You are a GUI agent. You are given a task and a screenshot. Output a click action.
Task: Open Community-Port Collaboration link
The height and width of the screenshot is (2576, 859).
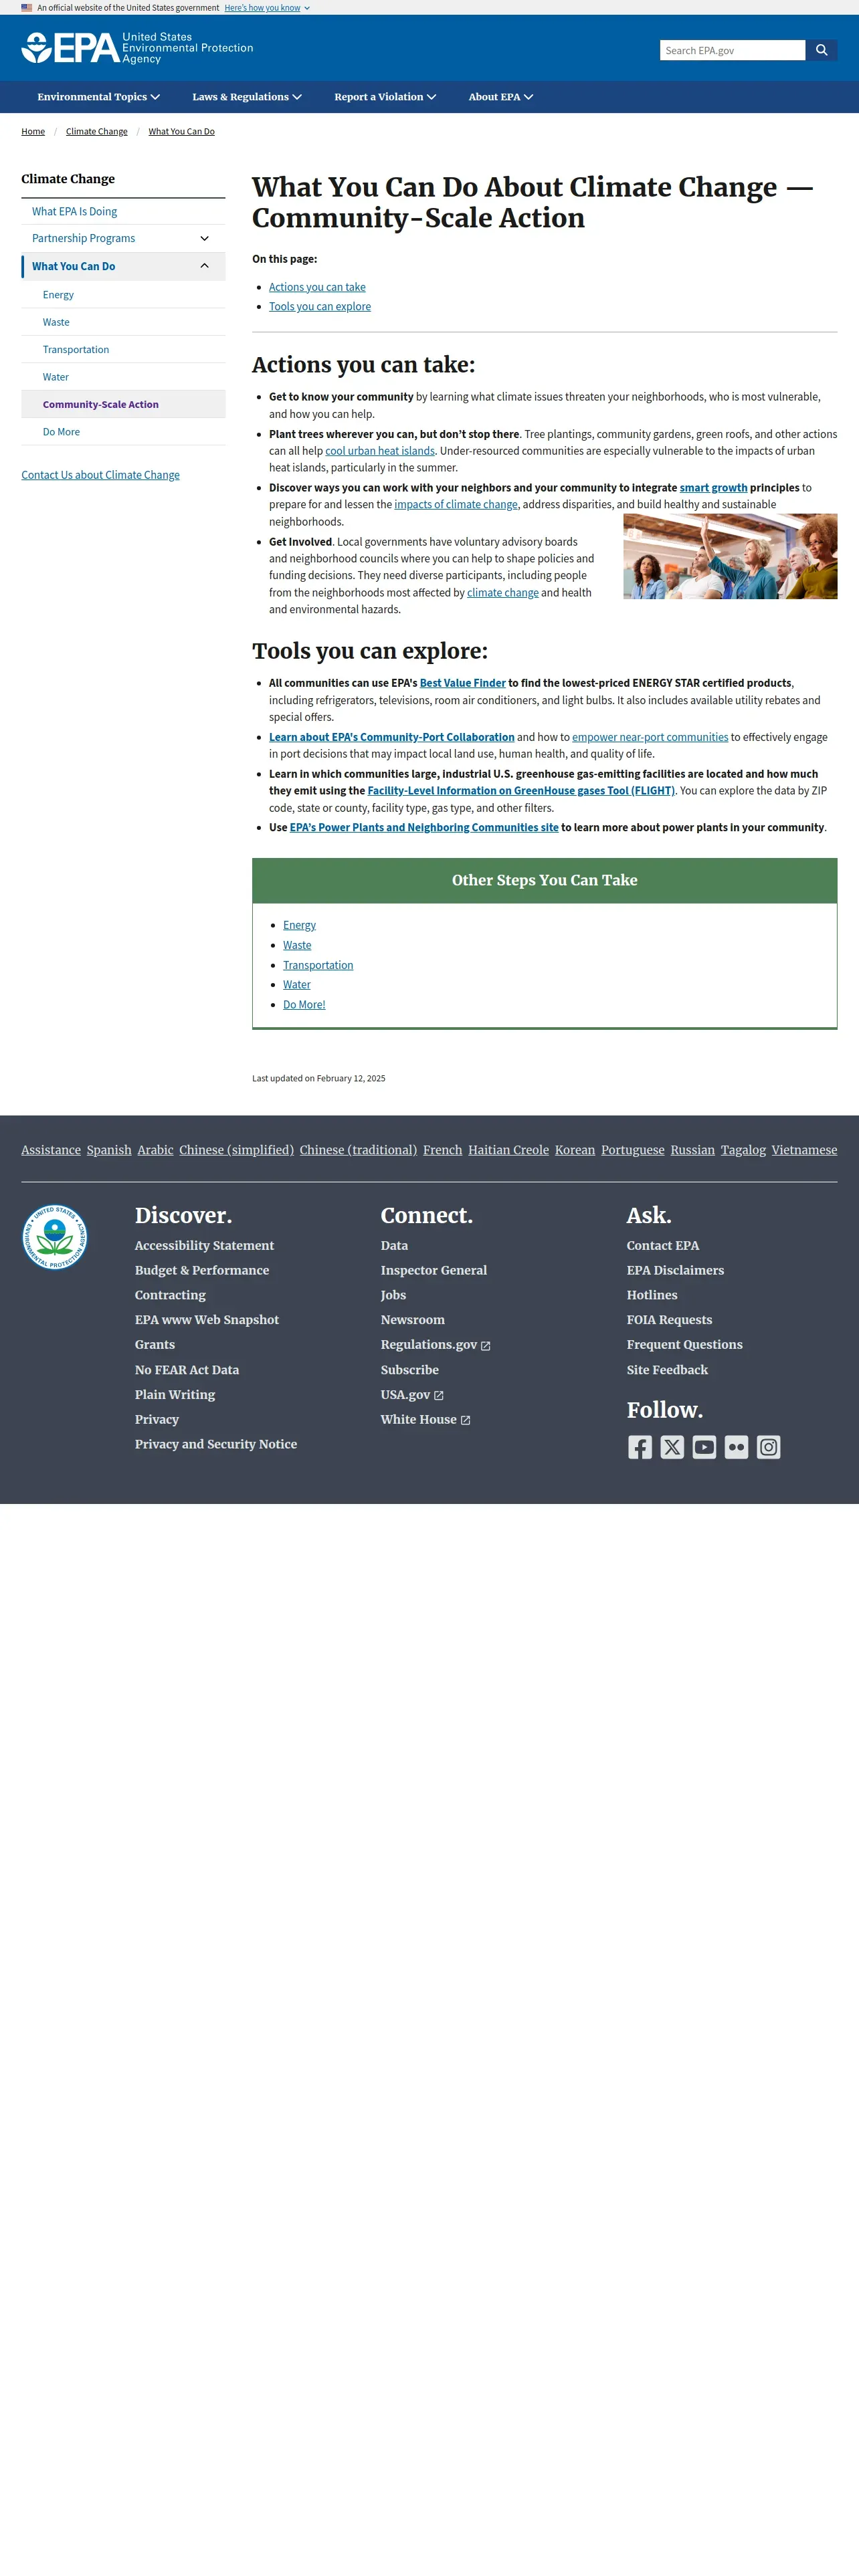tap(392, 737)
